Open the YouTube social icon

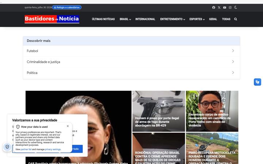[x=225, y=8]
